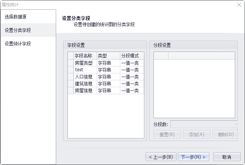The image size is (245, 165).
Task: Open the 分段数 dropdown list
Action: [x=204, y=124]
